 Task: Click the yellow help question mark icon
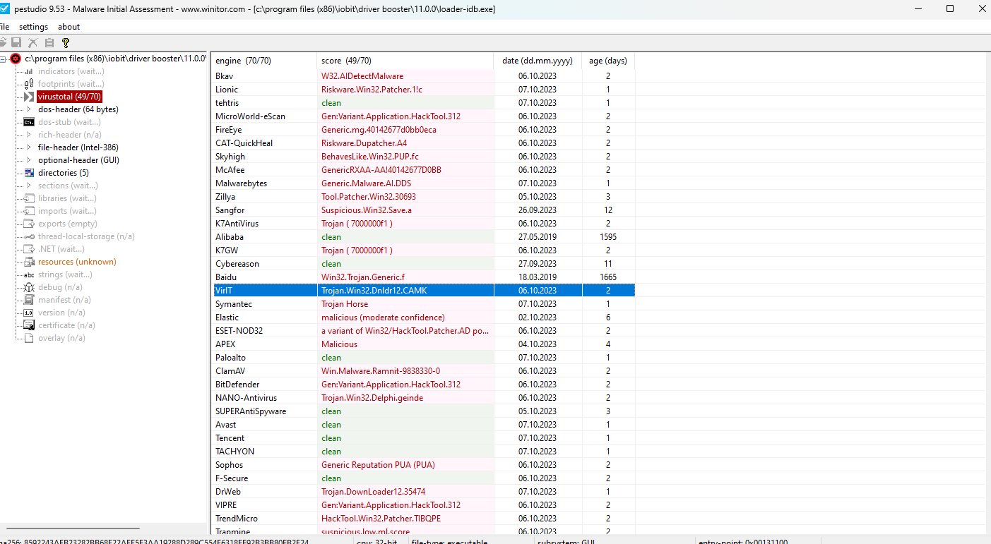pyautogui.click(x=66, y=43)
